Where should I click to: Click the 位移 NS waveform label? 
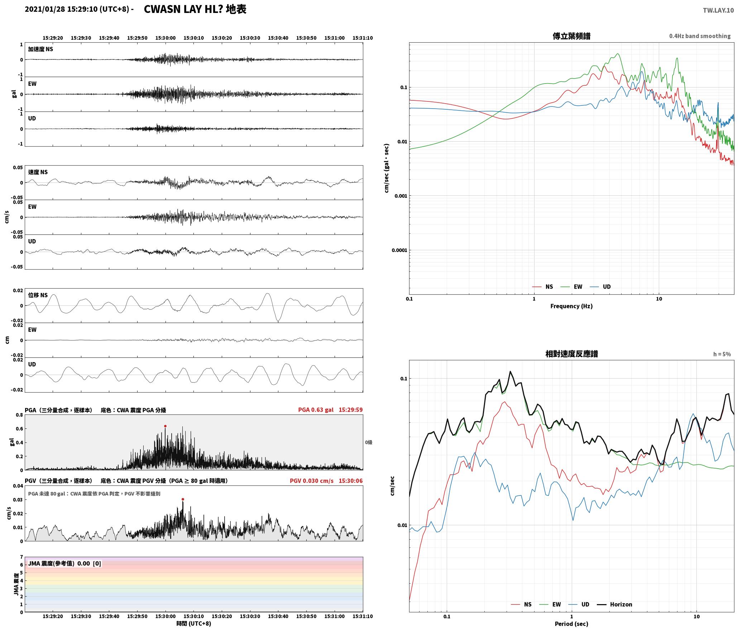tap(38, 295)
